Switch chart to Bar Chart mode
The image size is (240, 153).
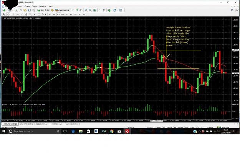(x=73, y=10)
